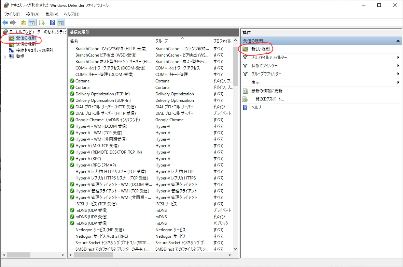Click the 新しい規則 icon in the actions pane
The image size is (403, 267).
point(246,49)
